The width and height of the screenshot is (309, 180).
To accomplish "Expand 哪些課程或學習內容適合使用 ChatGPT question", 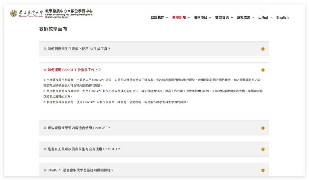I will 154,128.
